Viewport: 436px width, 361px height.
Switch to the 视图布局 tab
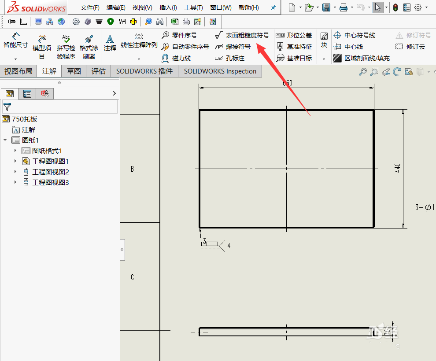18,71
